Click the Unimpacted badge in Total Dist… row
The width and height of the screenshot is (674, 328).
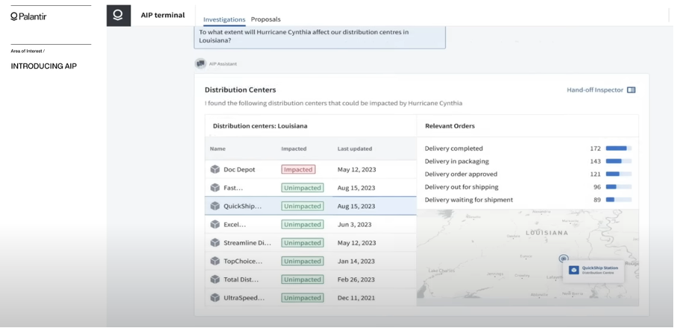303,280
